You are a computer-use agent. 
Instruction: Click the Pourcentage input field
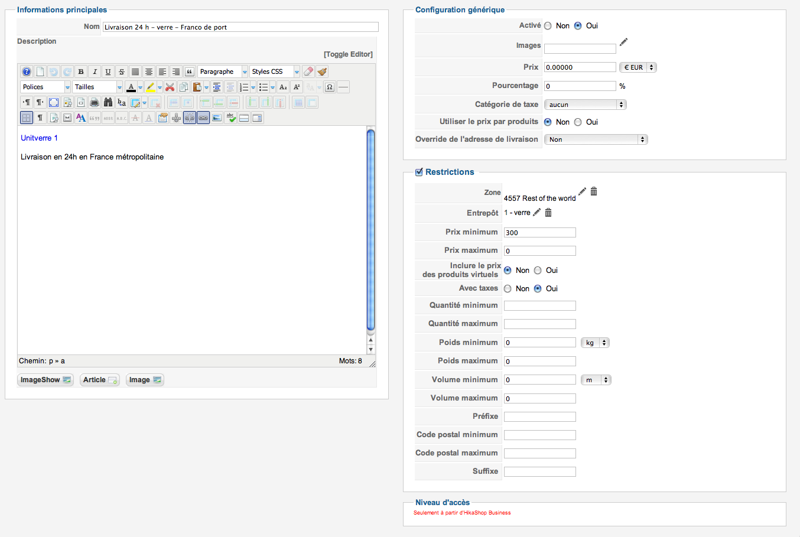pyautogui.click(x=580, y=86)
